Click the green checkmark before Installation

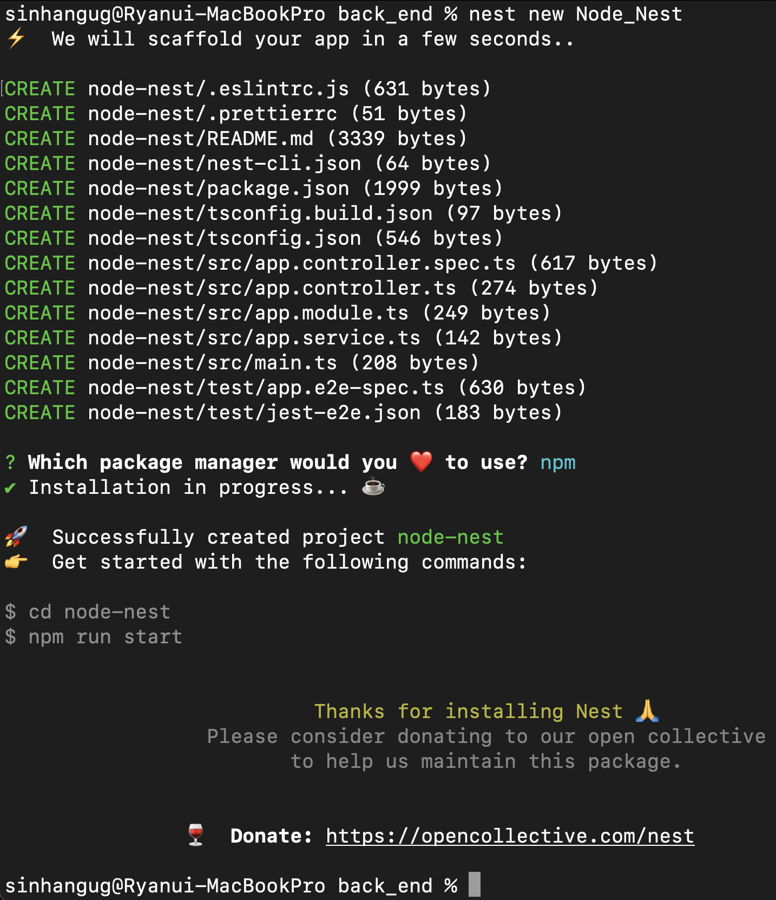[10, 488]
